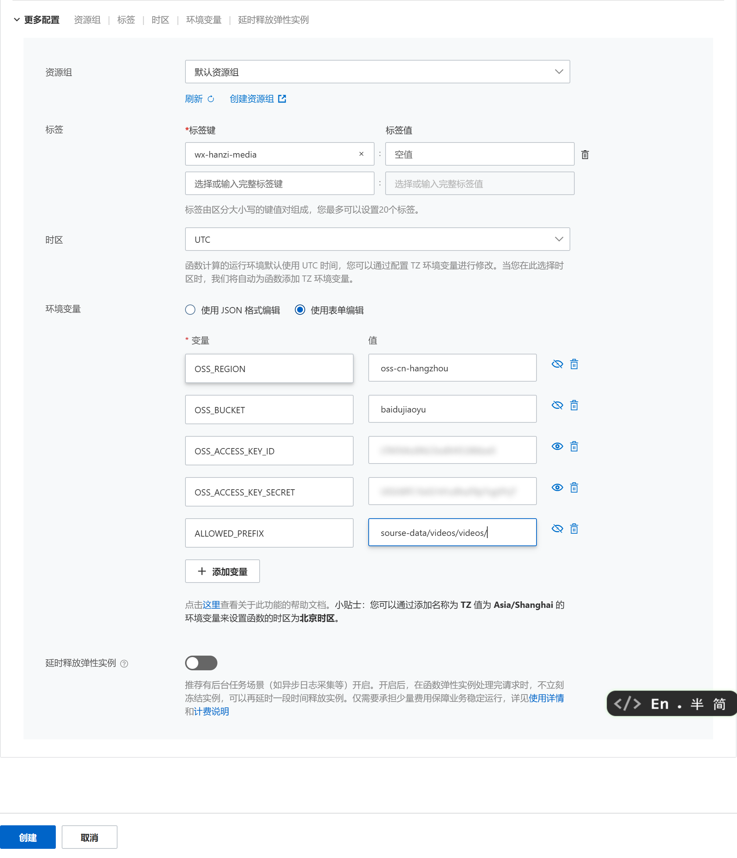Delete the ALLOWED_PREFIX variable

tap(574, 529)
